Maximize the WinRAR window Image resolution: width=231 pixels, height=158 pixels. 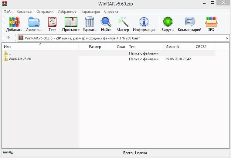pos(212,3)
